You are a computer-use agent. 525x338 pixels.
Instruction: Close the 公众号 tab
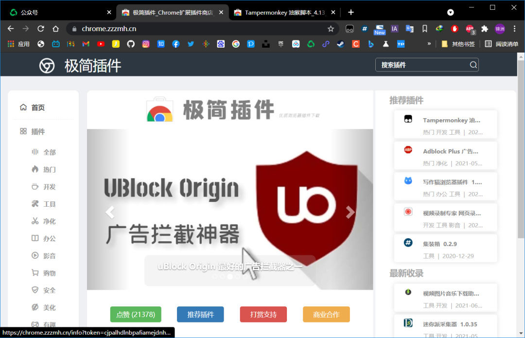click(109, 12)
